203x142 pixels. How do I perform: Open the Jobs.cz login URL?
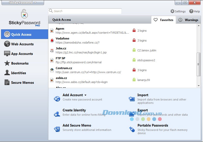(x=81, y=52)
